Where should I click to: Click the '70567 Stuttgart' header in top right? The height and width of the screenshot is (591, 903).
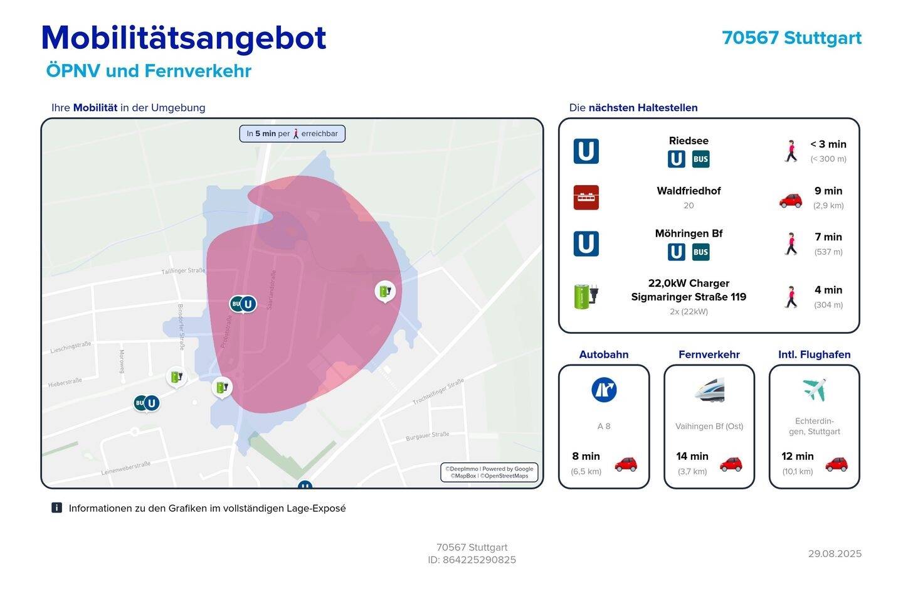pos(791,38)
